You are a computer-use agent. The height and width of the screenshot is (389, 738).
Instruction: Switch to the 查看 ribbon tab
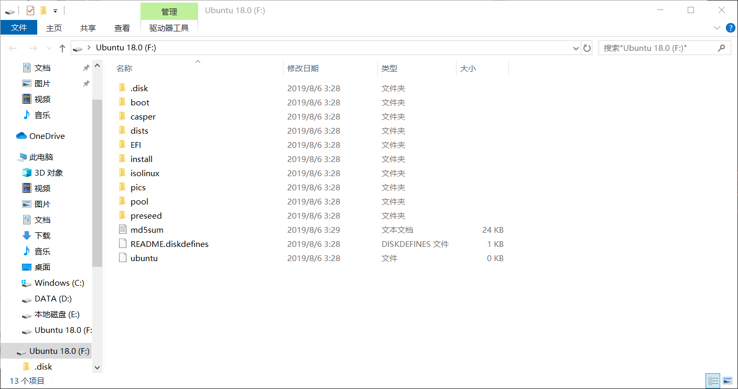tap(122, 28)
